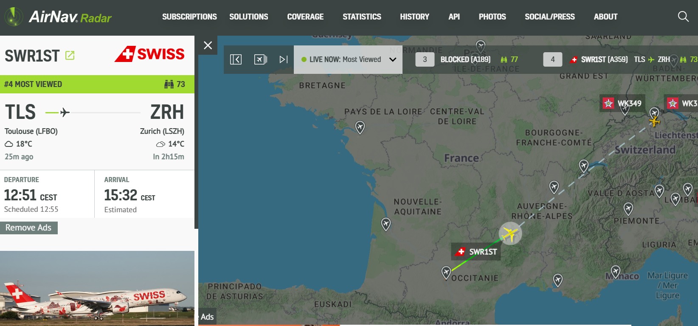The height and width of the screenshot is (326, 698).
Task: Select the airport pin next to Valle d'Aosta text
Action: point(659,191)
